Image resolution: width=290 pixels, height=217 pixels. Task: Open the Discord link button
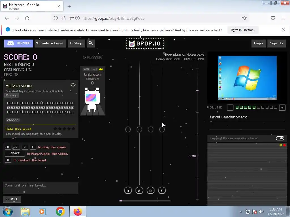[x=19, y=43]
